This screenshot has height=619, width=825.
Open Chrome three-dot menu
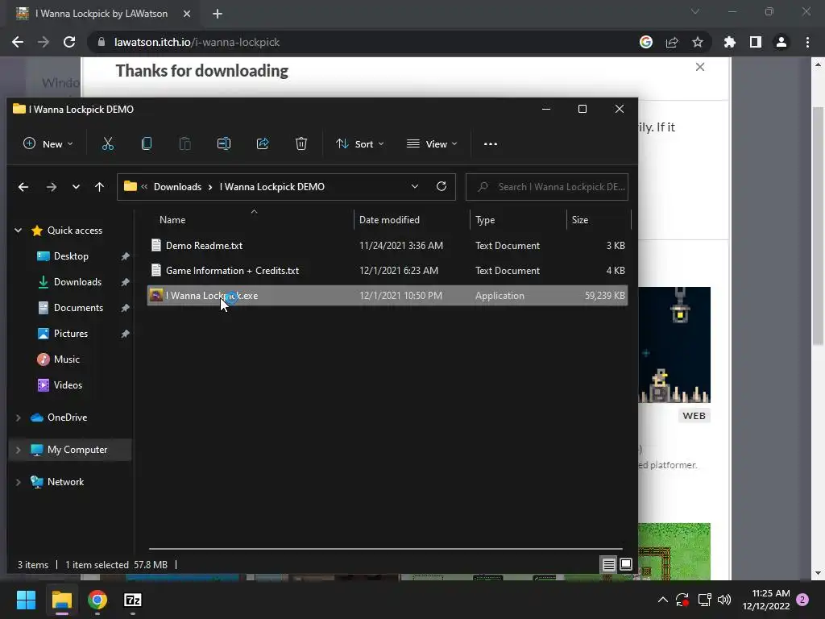807,42
